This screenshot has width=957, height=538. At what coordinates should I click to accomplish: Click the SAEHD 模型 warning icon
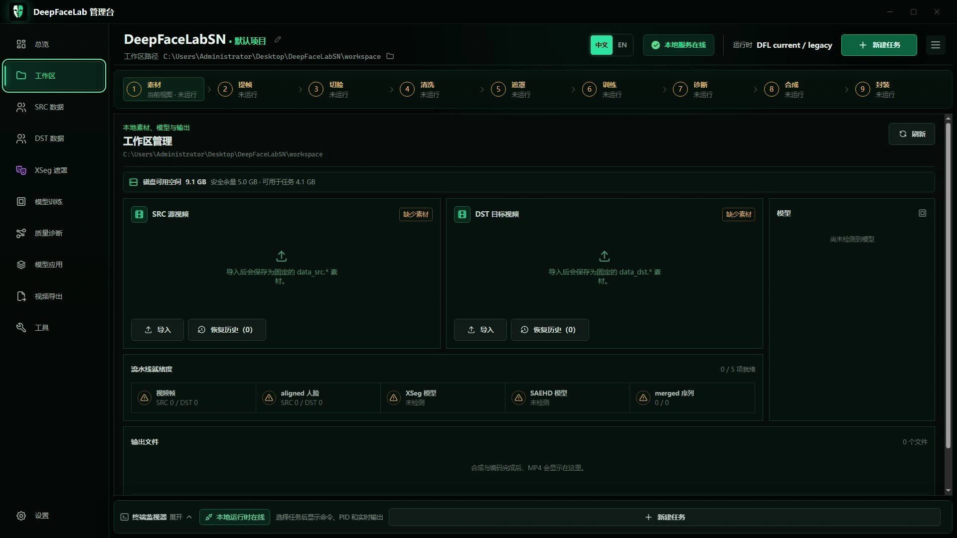(x=519, y=398)
